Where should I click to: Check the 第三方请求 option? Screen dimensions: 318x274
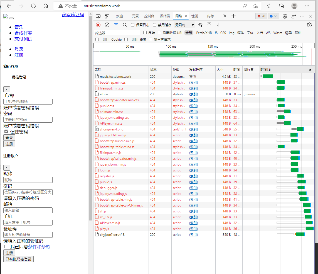[151, 39]
